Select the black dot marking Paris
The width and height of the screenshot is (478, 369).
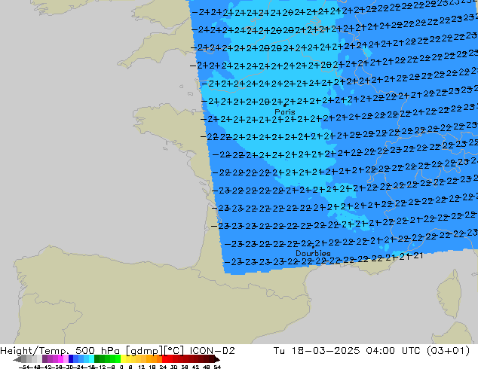coord(284,105)
